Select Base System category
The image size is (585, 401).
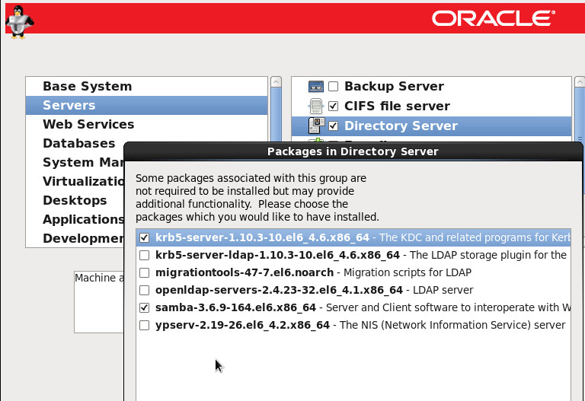click(146, 86)
